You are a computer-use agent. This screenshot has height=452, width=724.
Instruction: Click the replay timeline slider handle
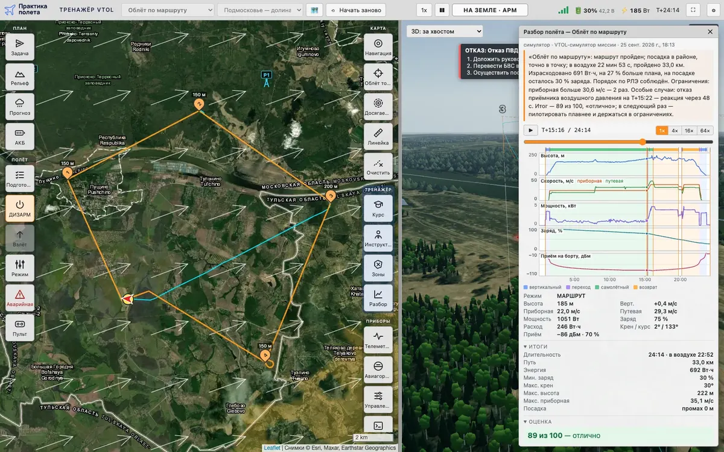[x=643, y=142]
